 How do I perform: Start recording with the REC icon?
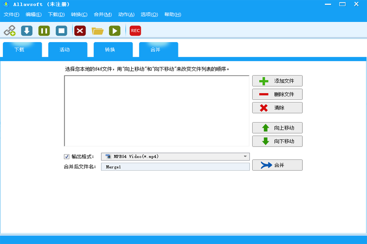(135, 31)
